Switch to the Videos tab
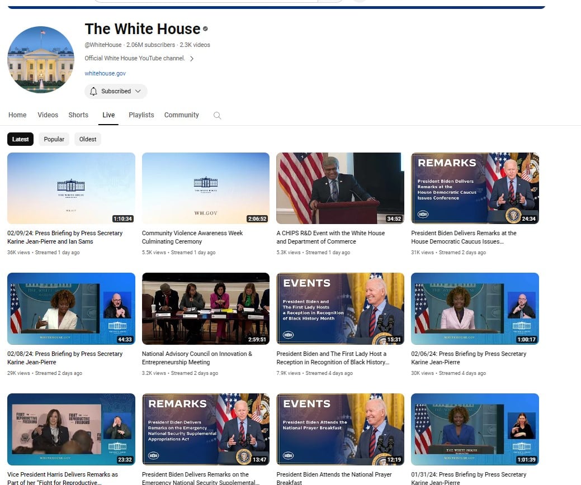This screenshot has width=581, height=485. pos(48,115)
